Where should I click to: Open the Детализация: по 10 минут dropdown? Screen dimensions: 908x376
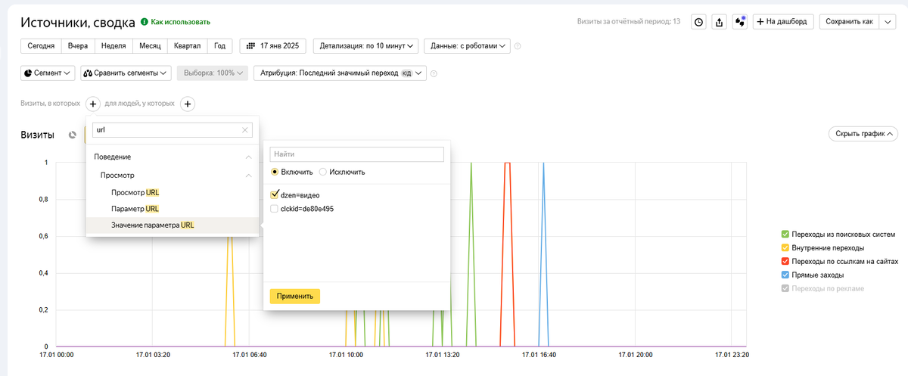click(x=365, y=46)
